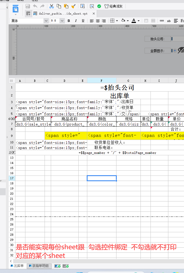Open the font size 9.0 dropdown
The height and width of the screenshot is (273, 184).
pyautogui.click(x=62, y=21)
